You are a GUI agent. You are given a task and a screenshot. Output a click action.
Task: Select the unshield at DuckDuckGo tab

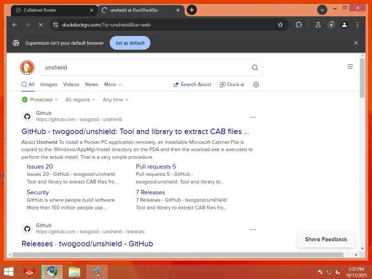(x=141, y=10)
